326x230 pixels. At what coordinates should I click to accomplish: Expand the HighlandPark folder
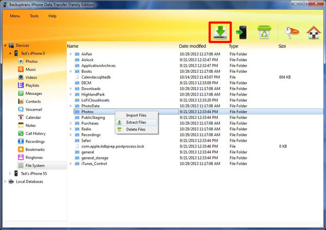click(71, 94)
